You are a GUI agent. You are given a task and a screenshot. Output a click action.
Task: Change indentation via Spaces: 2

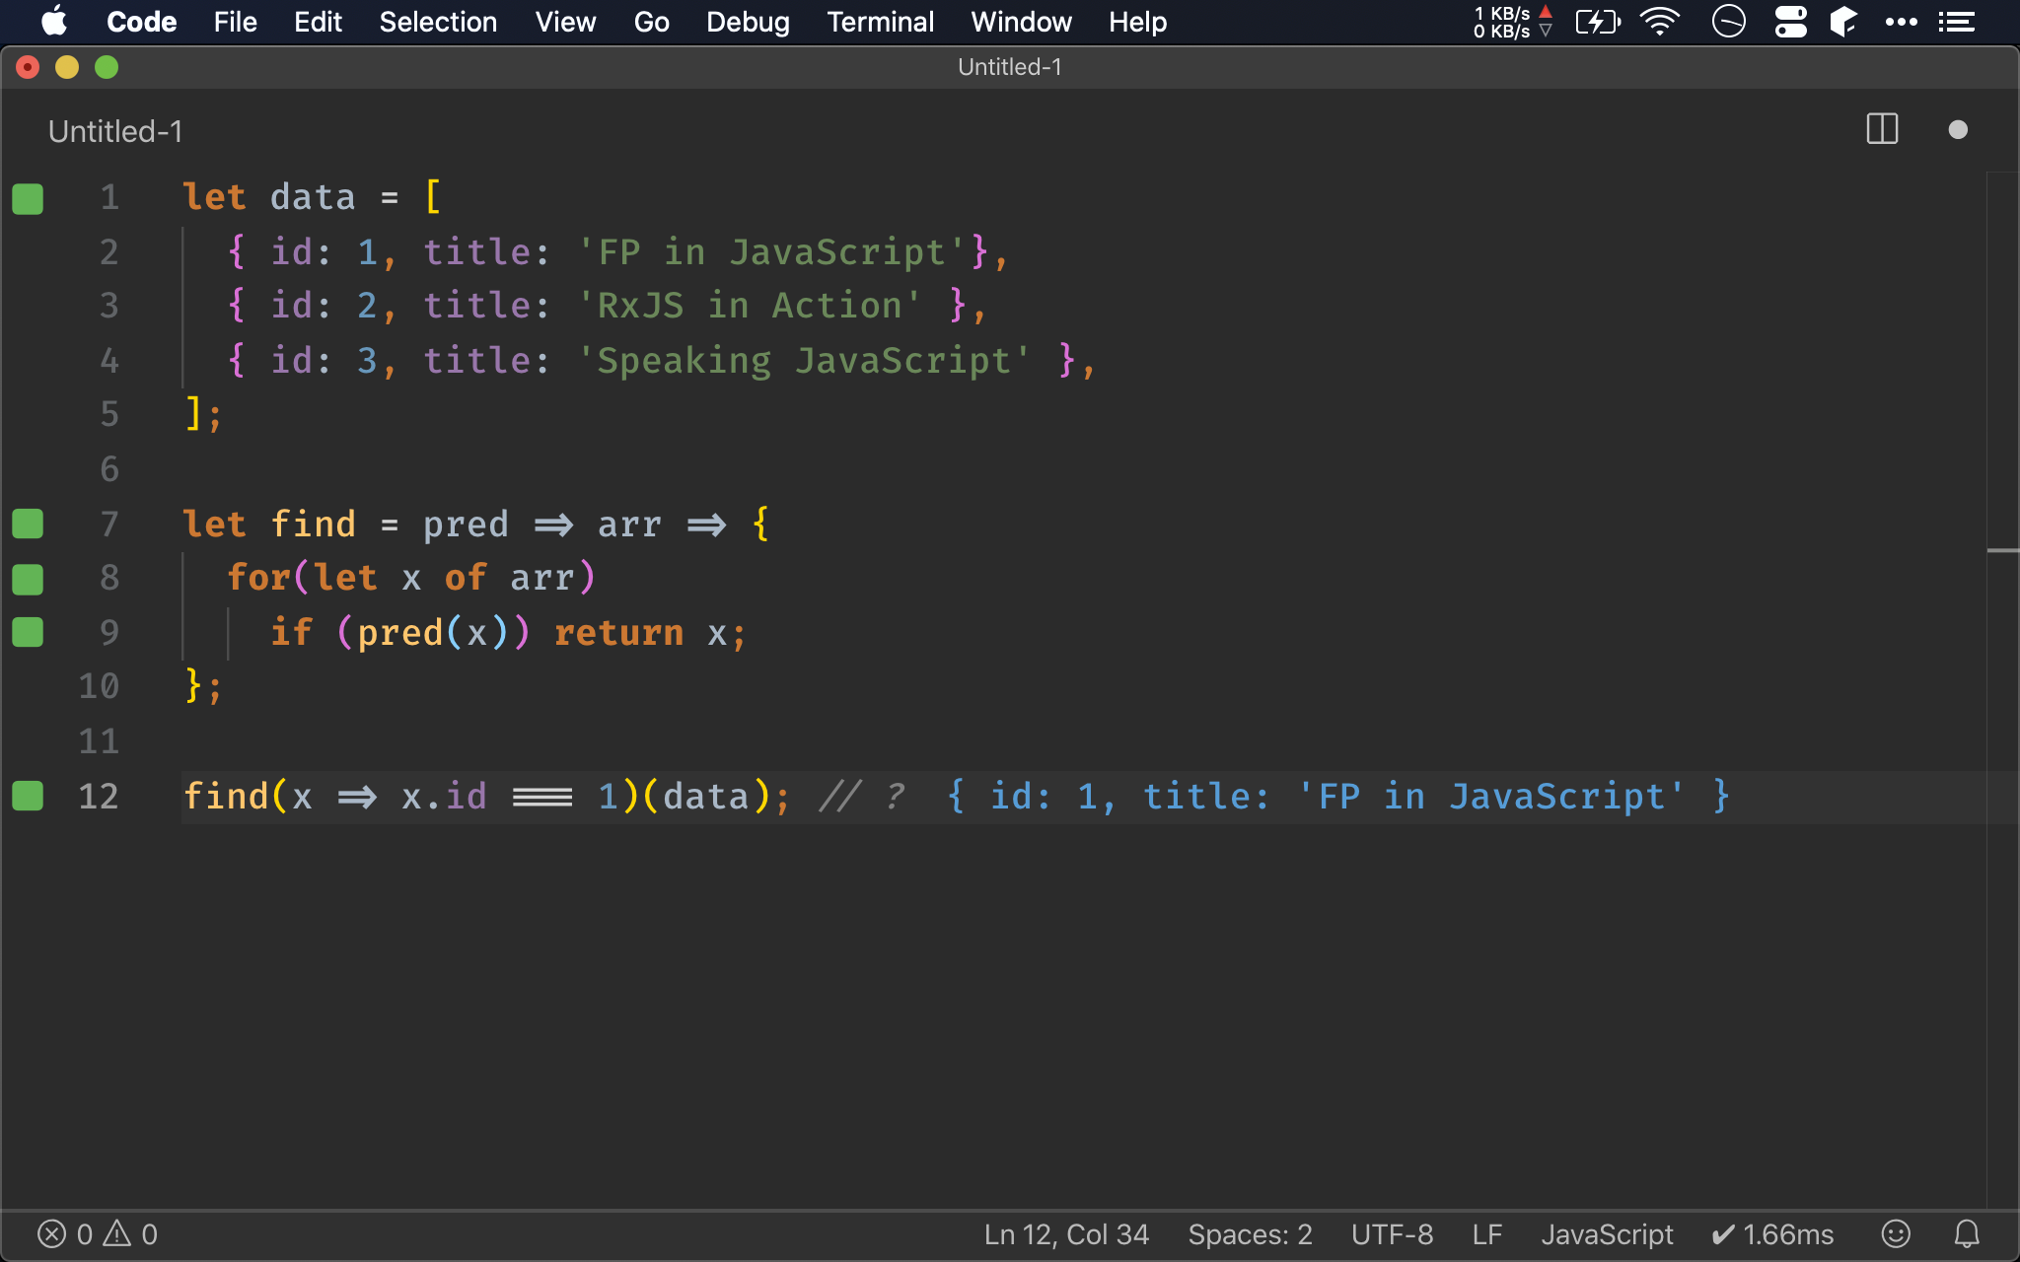pyautogui.click(x=1250, y=1234)
